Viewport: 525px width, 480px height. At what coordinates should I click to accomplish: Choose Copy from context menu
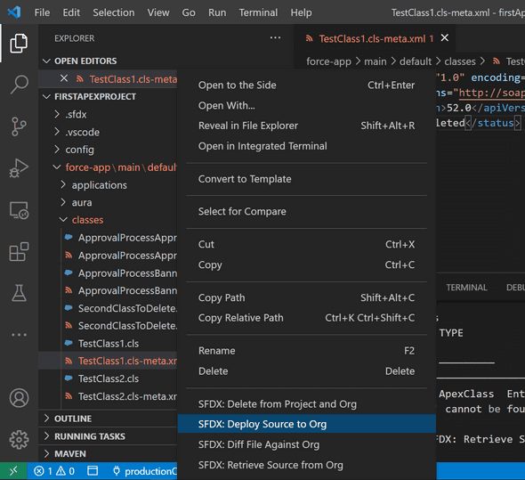click(x=306, y=264)
